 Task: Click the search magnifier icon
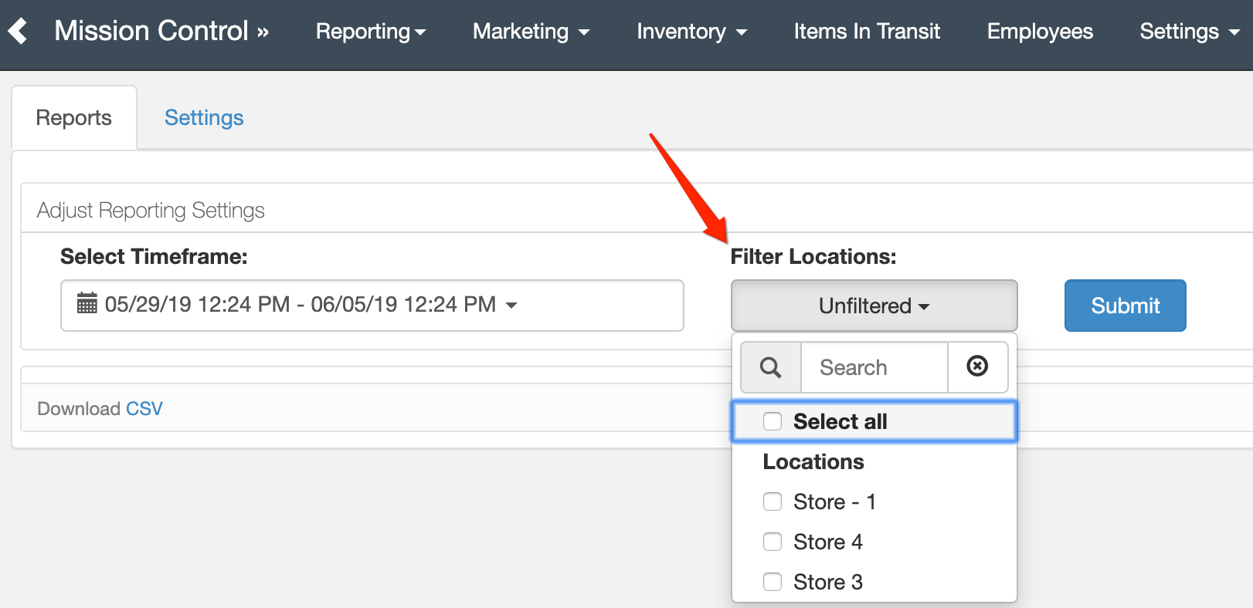coord(770,367)
